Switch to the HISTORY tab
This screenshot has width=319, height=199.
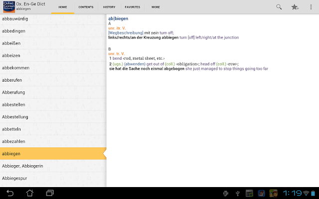(109, 7)
